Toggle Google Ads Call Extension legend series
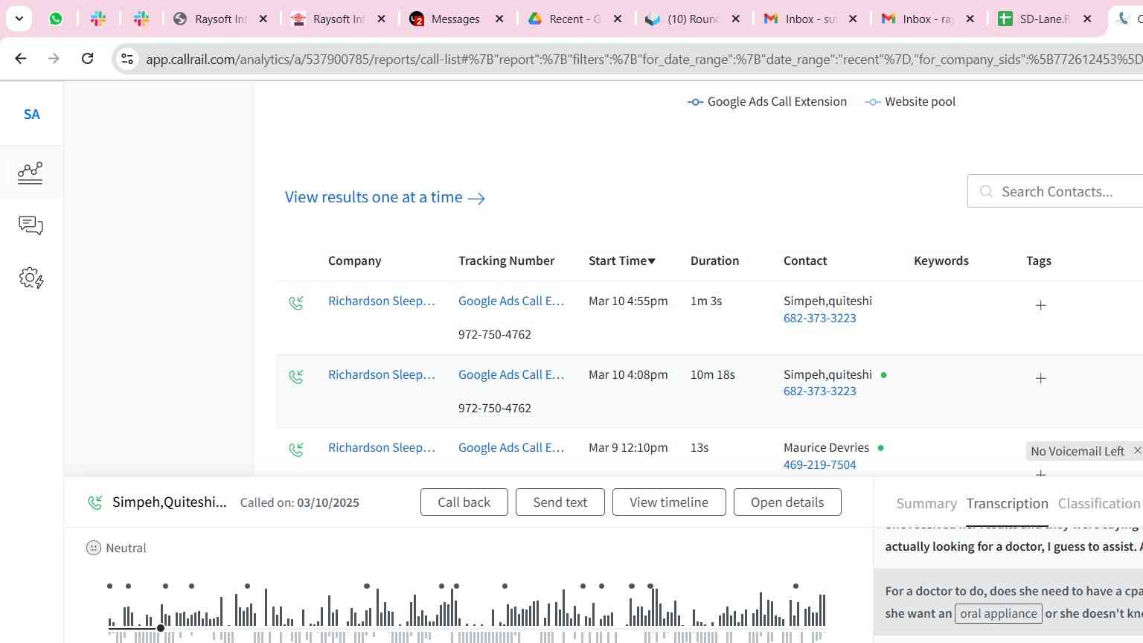This screenshot has height=643, width=1143. [766, 102]
